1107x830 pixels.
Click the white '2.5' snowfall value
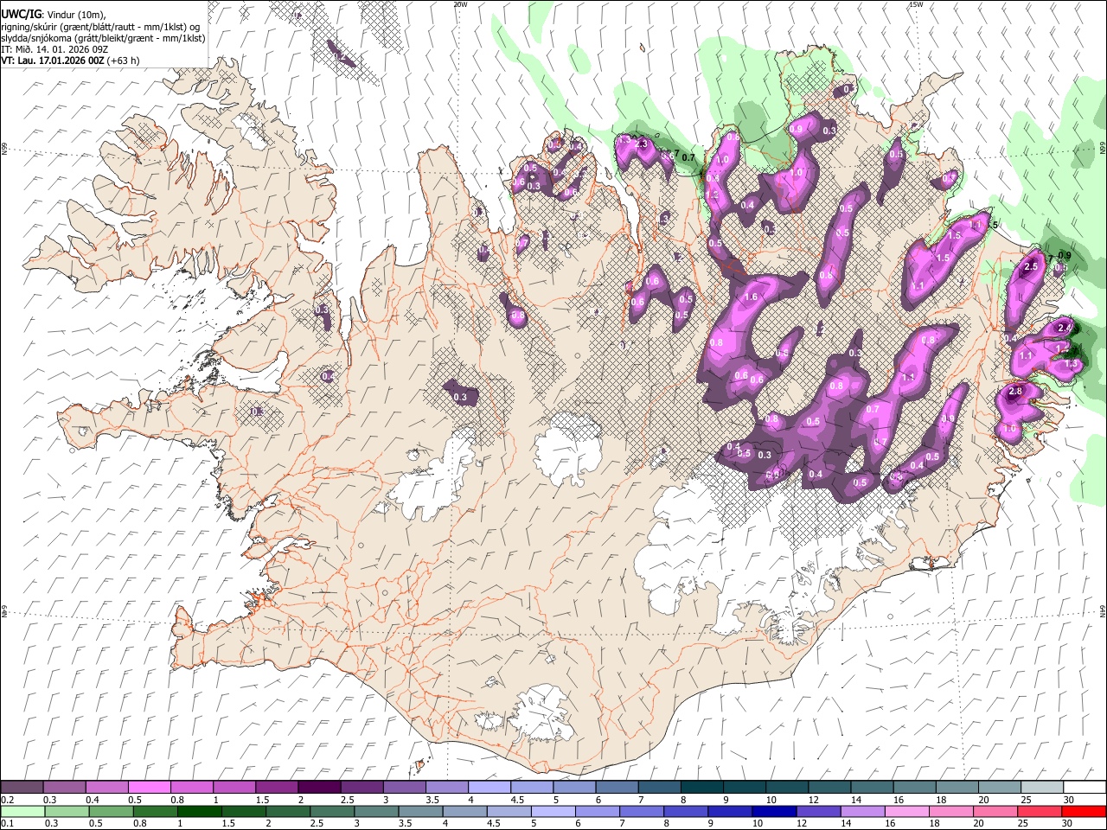1030,267
